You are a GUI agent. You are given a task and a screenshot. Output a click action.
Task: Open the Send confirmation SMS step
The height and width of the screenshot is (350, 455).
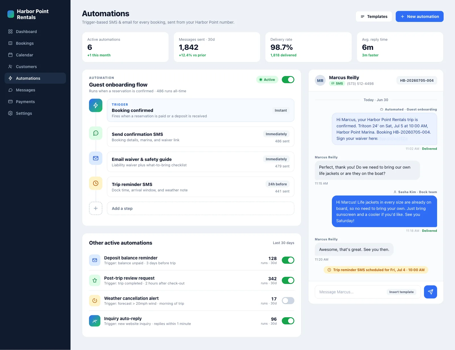pos(200,137)
